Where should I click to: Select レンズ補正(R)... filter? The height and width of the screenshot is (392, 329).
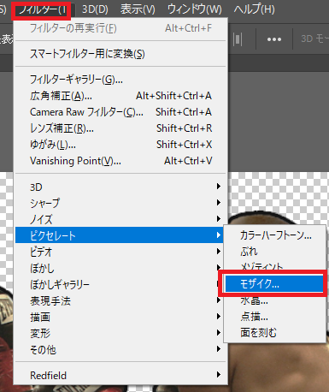120,128
